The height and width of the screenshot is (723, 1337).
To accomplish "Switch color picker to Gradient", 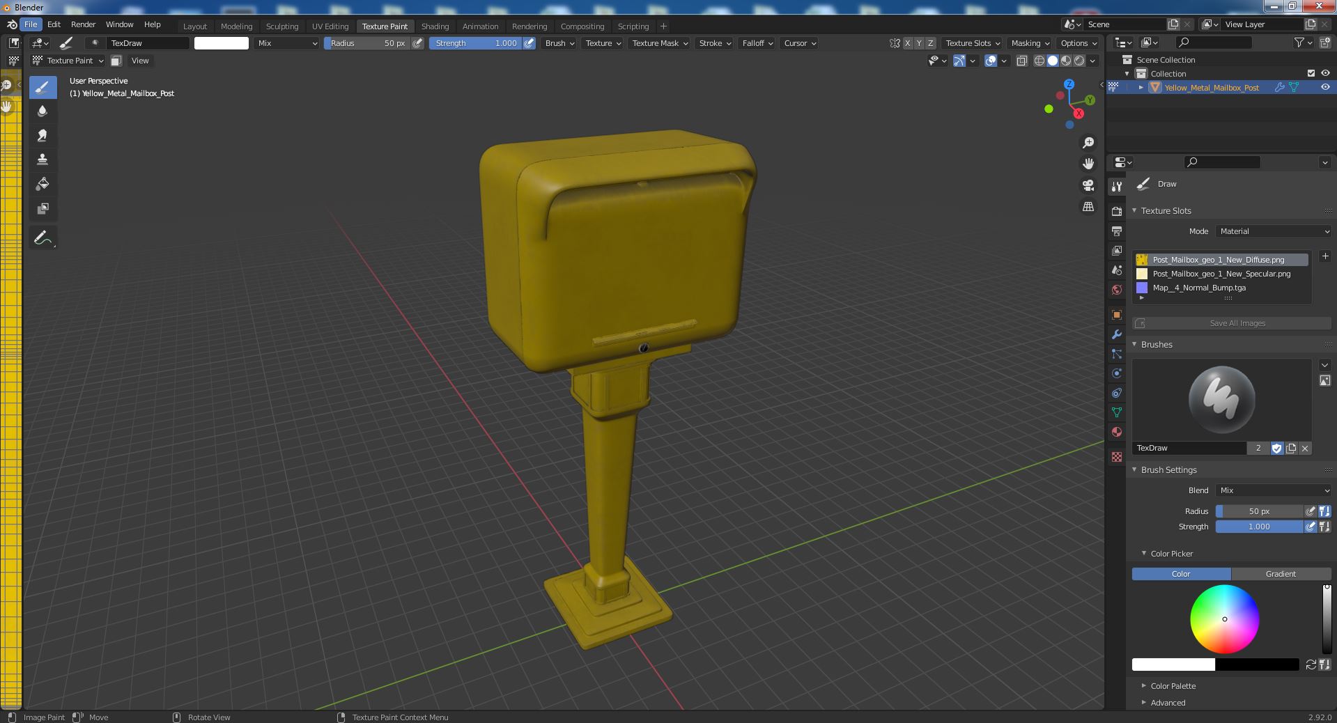I will click(x=1281, y=574).
